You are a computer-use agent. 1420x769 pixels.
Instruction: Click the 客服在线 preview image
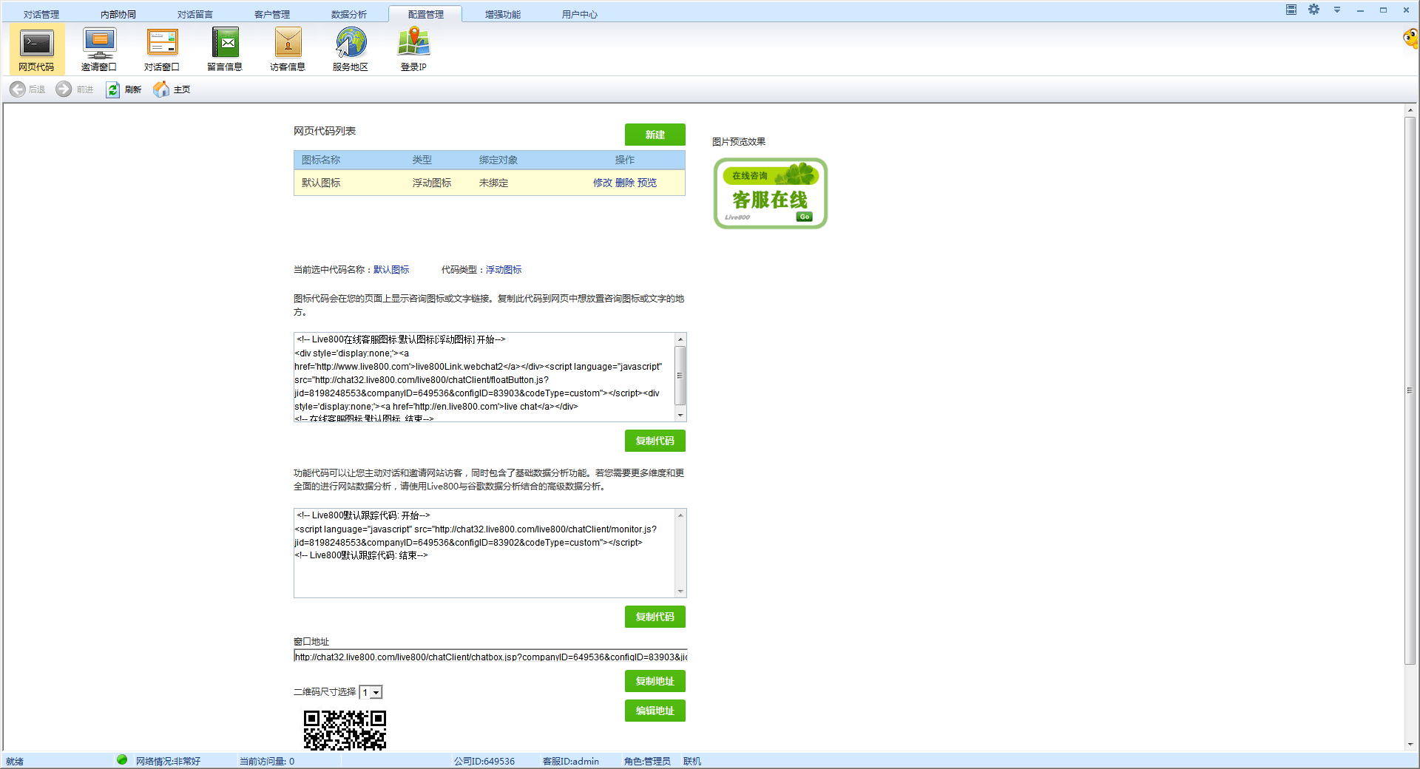click(x=770, y=194)
